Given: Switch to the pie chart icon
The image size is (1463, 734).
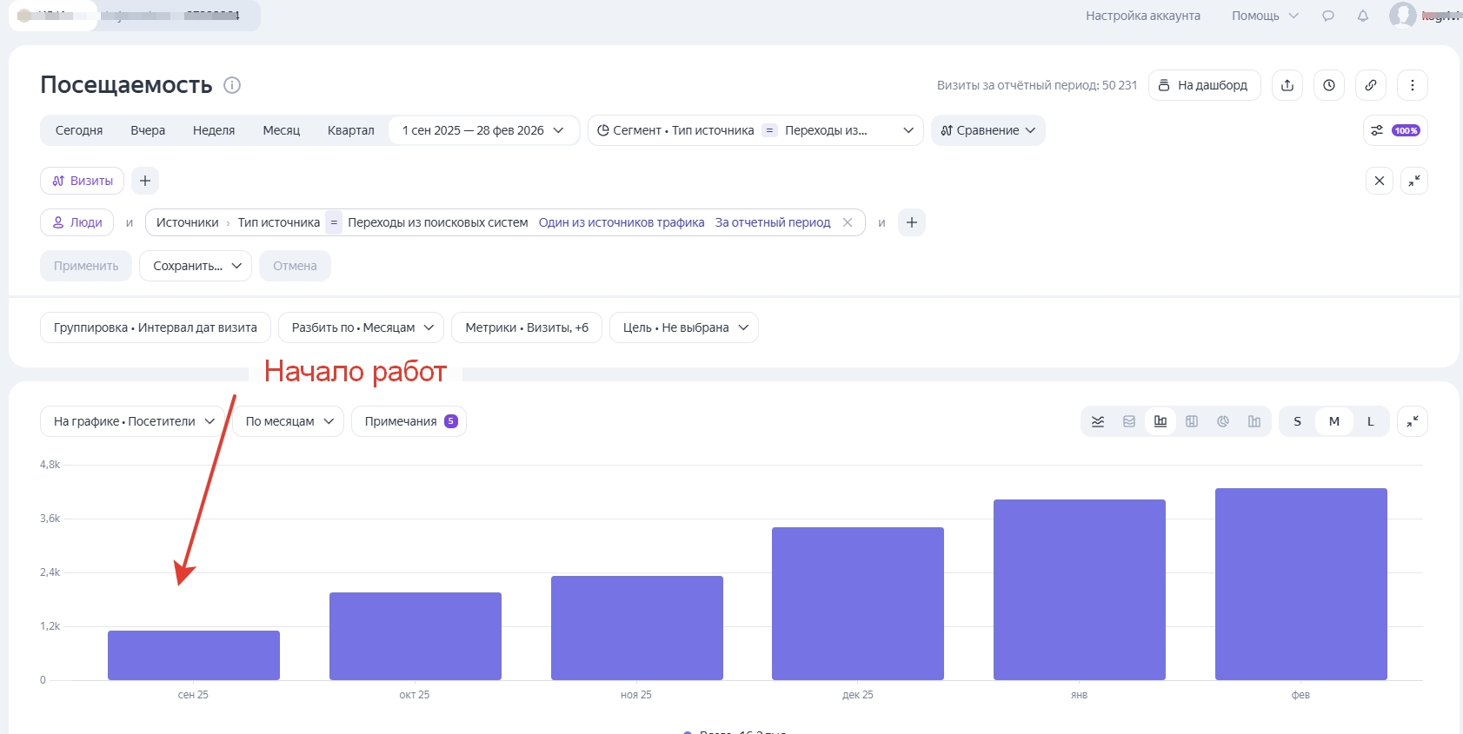Looking at the screenshot, I should click(1223, 421).
